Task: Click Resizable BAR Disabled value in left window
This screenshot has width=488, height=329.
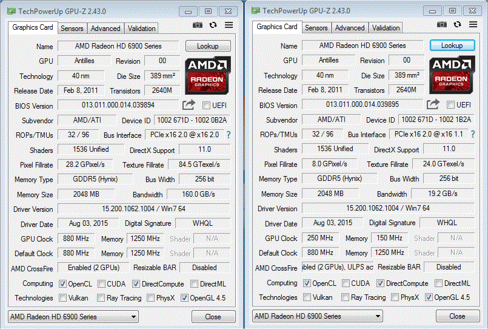Action: pyautogui.click(x=204, y=268)
